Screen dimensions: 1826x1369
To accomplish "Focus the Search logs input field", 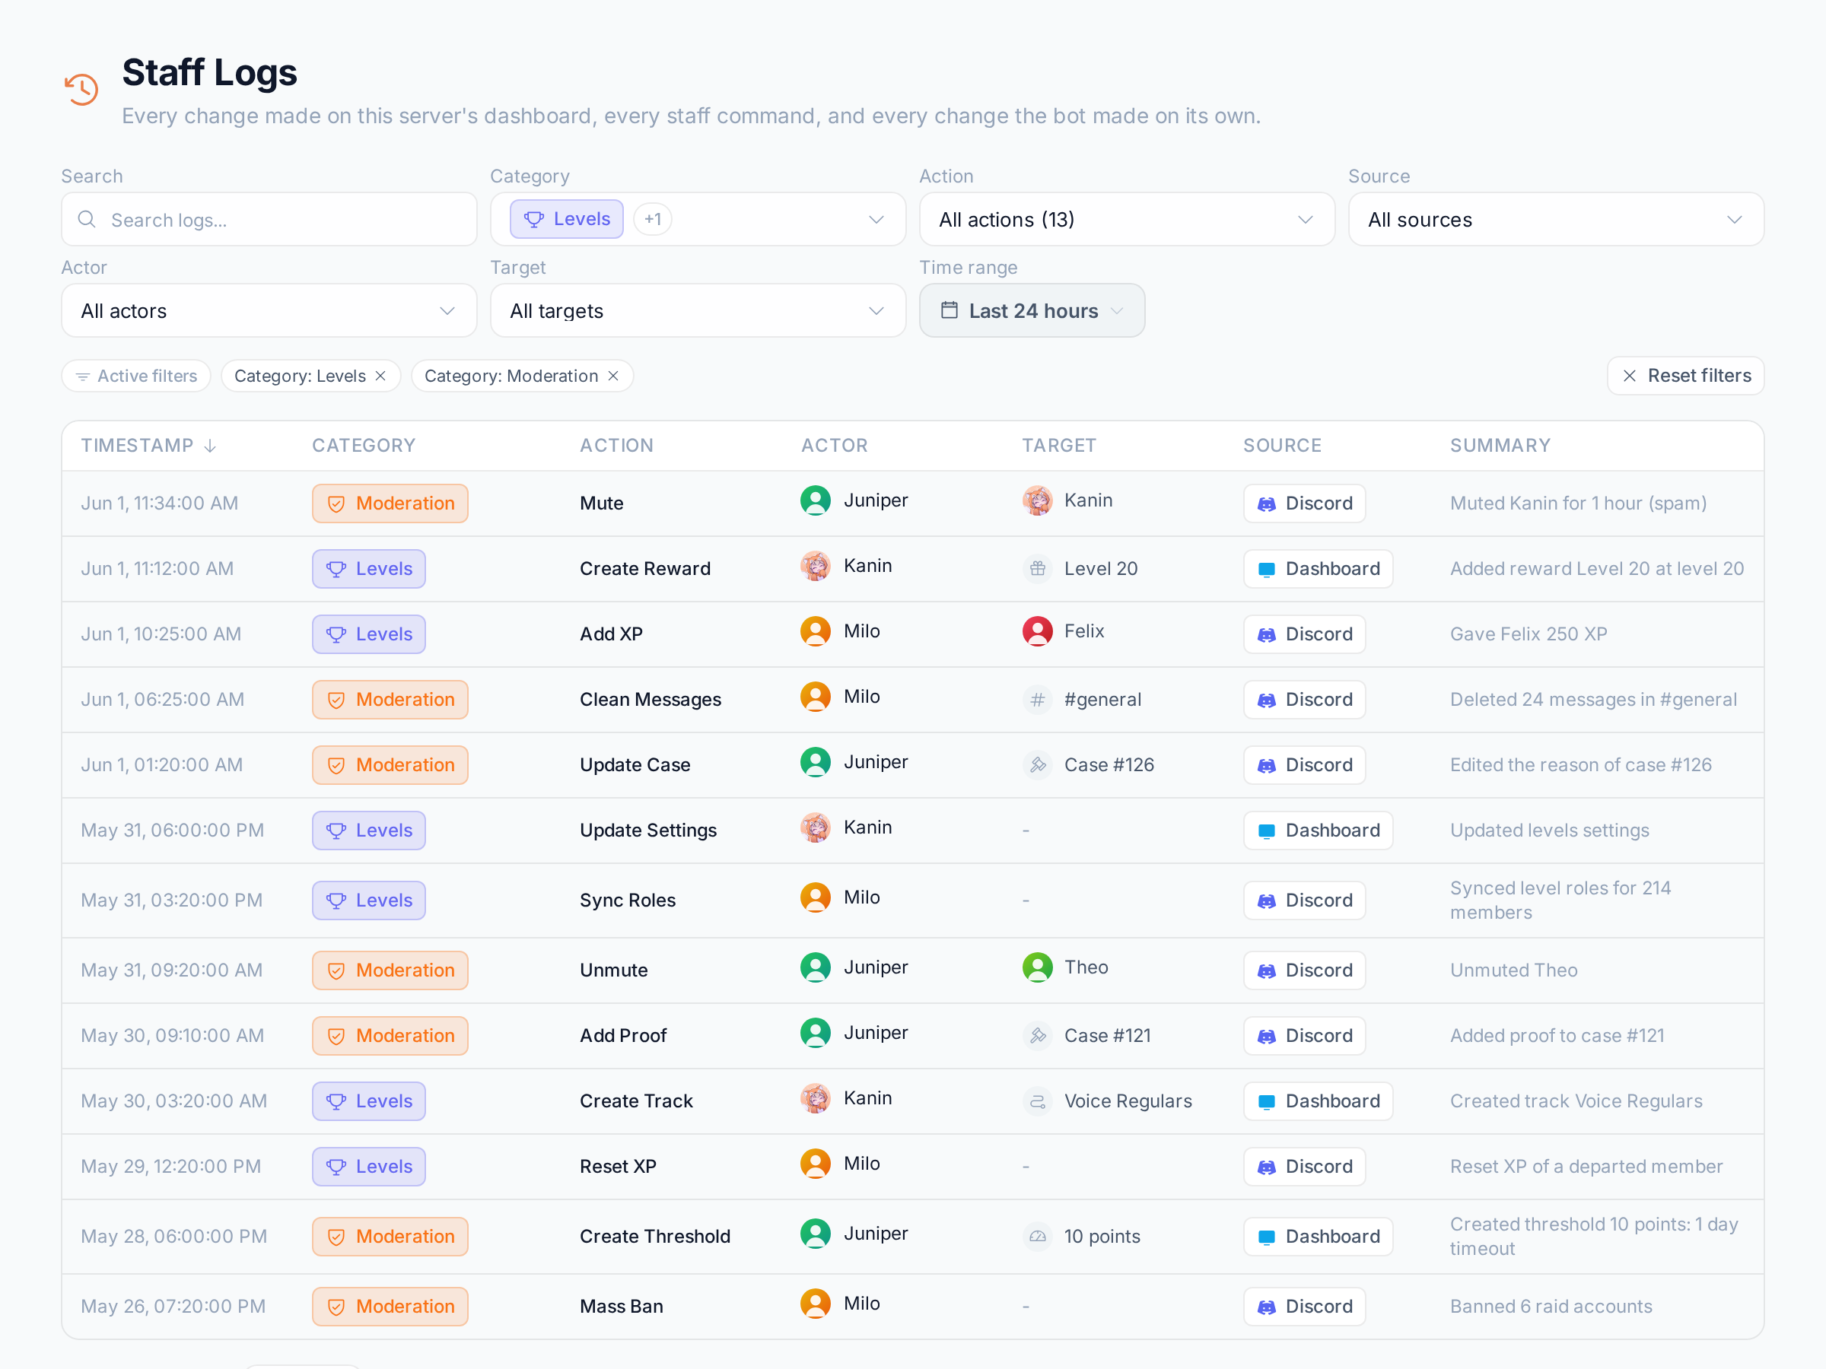I will (x=269, y=220).
